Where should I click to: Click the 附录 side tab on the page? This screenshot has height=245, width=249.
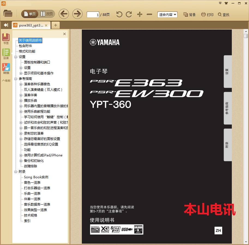click(x=227, y=145)
